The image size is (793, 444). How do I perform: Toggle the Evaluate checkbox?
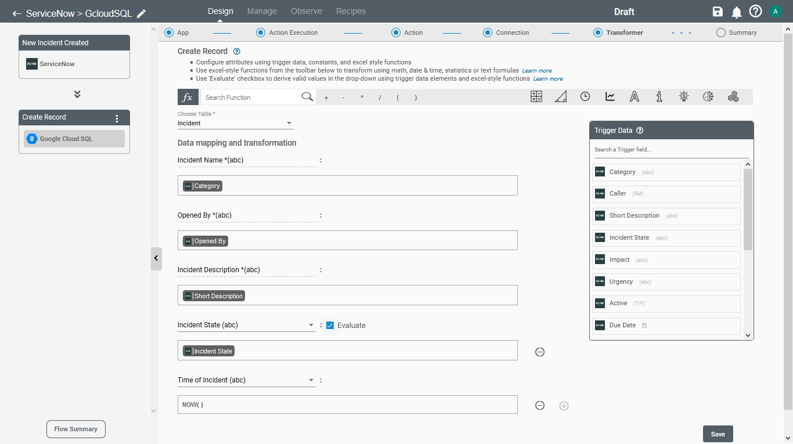[330, 325]
